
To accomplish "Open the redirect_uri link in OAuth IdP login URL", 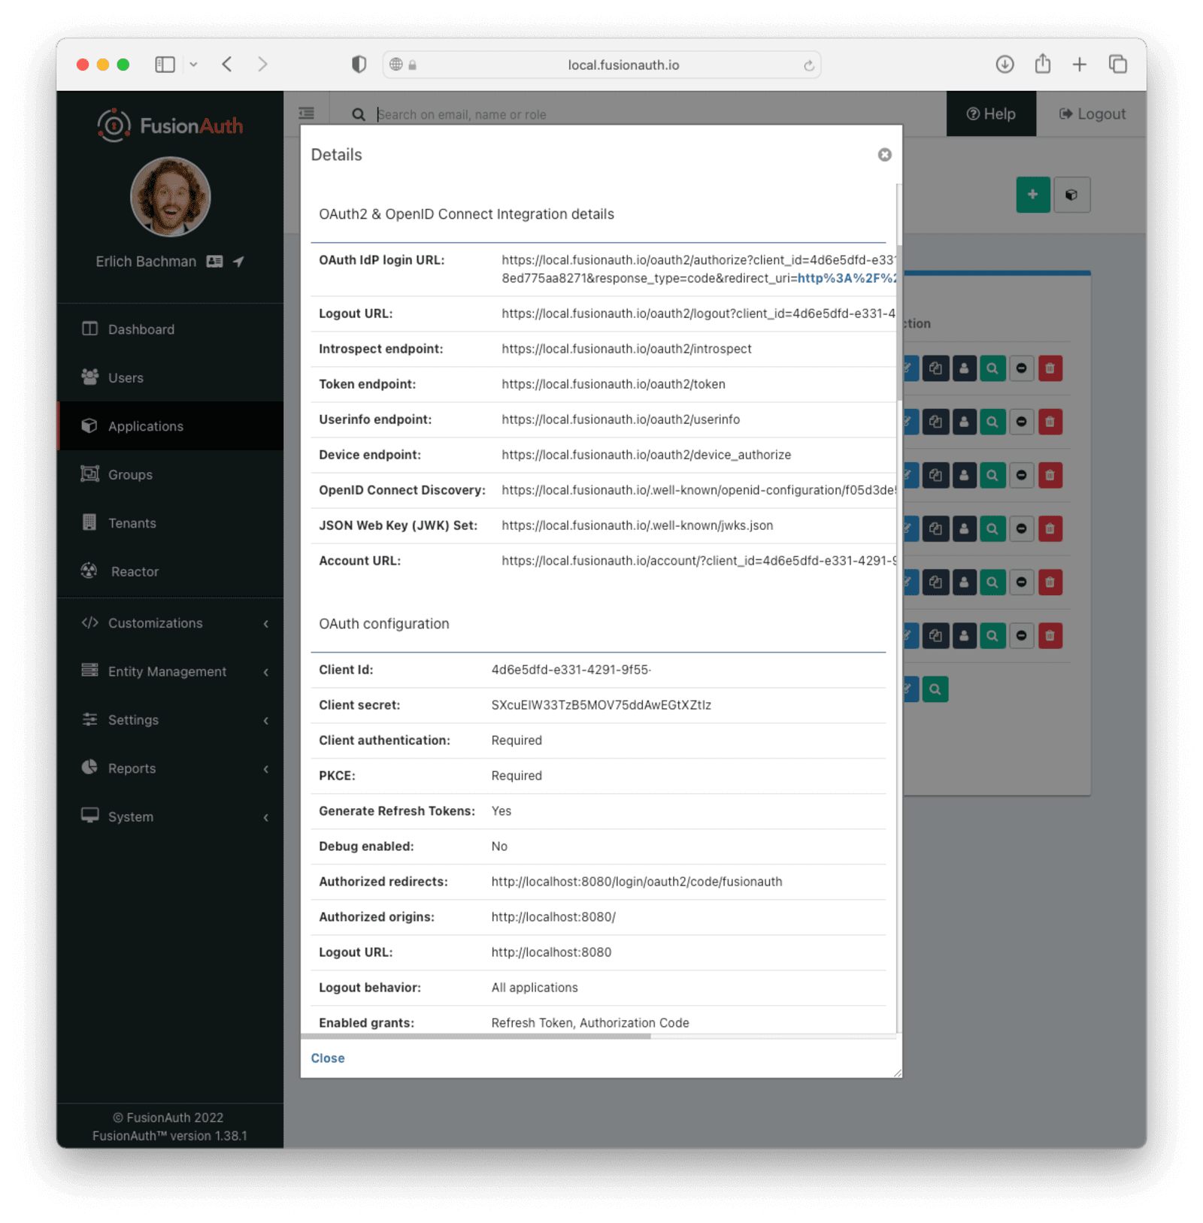I will pyautogui.click(x=847, y=278).
